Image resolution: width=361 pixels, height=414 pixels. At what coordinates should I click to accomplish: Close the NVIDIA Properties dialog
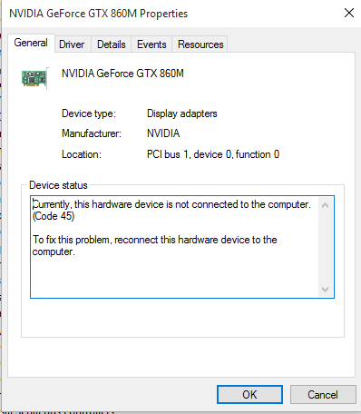(x=349, y=13)
